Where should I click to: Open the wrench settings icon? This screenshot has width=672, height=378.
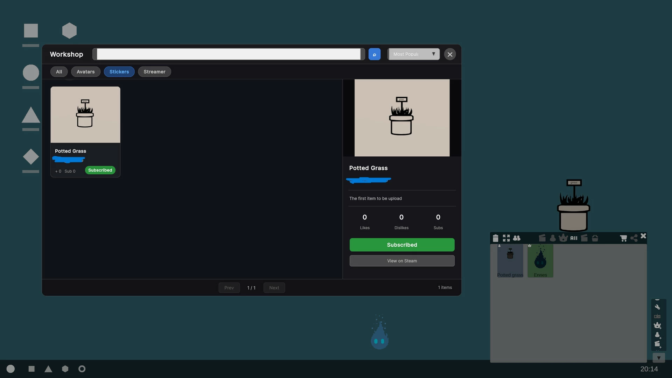point(657,307)
